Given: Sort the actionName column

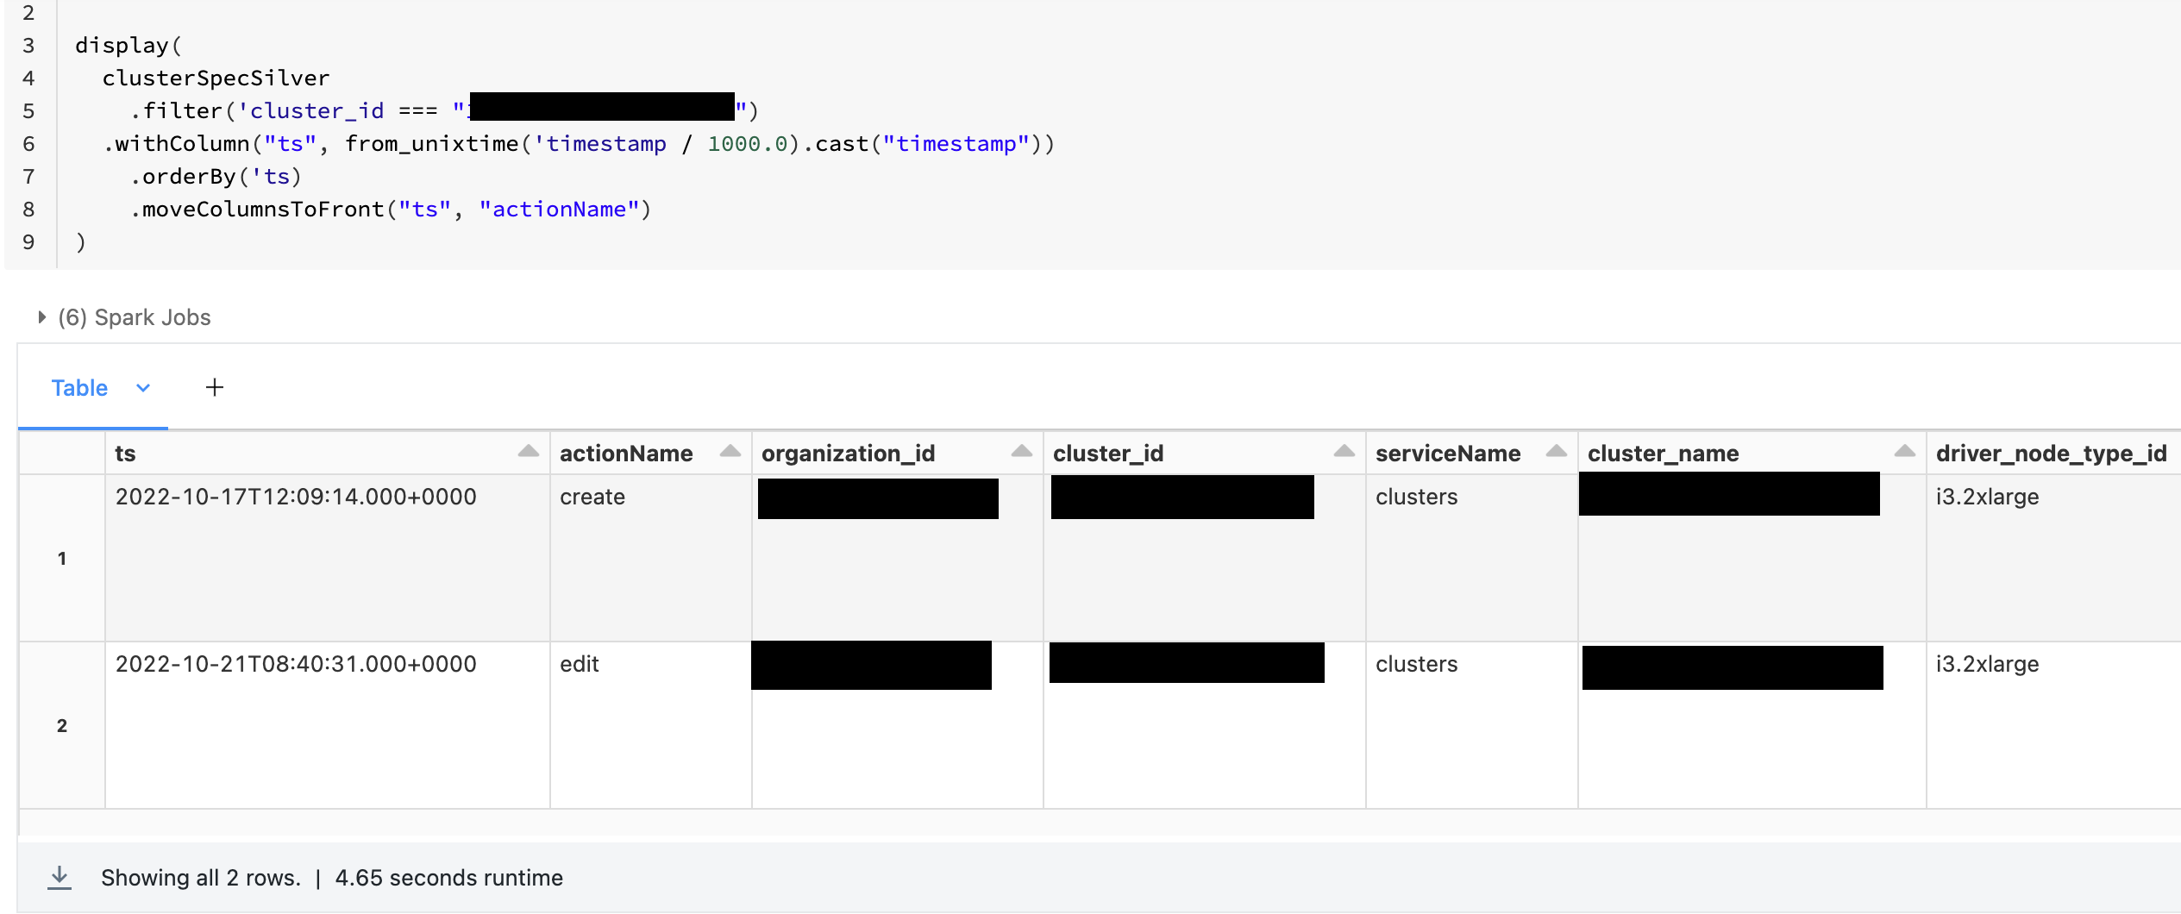Looking at the screenshot, I should pos(730,451).
